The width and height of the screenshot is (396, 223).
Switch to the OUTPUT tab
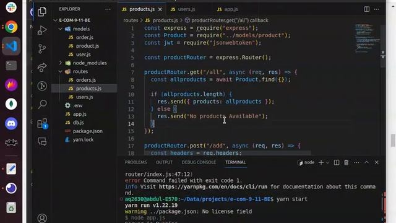(164, 162)
